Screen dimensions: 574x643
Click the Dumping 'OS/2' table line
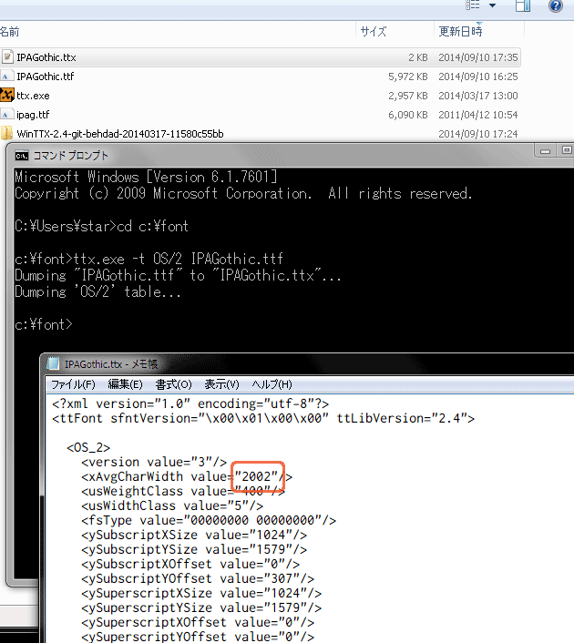97,292
